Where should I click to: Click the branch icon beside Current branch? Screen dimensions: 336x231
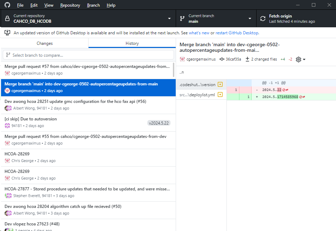pyautogui.click(x=182, y=19)
